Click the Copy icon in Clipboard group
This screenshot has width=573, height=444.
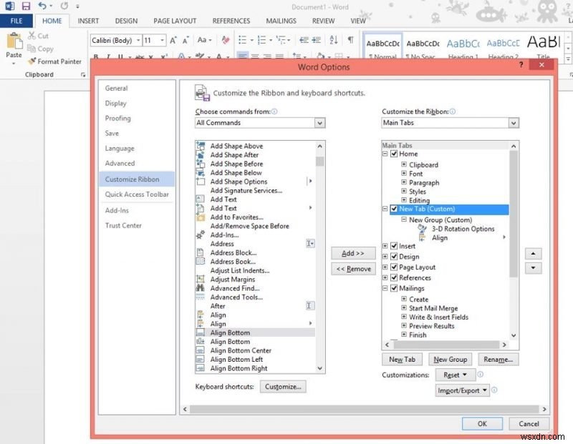click(x=30, y=49)
